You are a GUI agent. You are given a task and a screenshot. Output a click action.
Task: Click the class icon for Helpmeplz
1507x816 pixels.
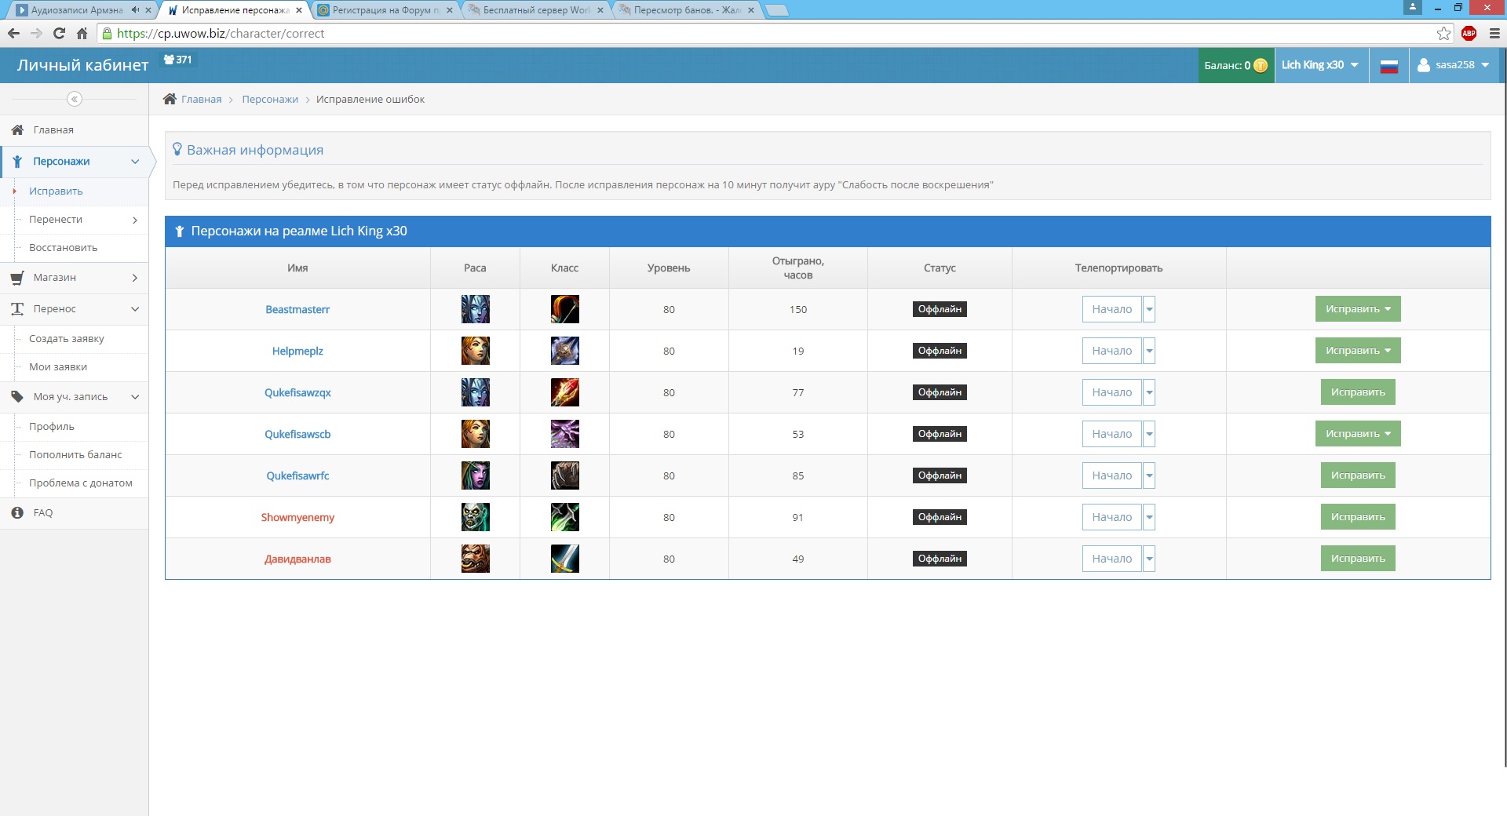(564, 351)
